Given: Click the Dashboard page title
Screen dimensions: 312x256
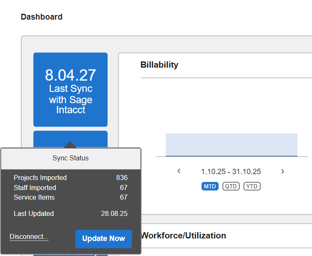Looking at the screenshot, I should [42, 17].
